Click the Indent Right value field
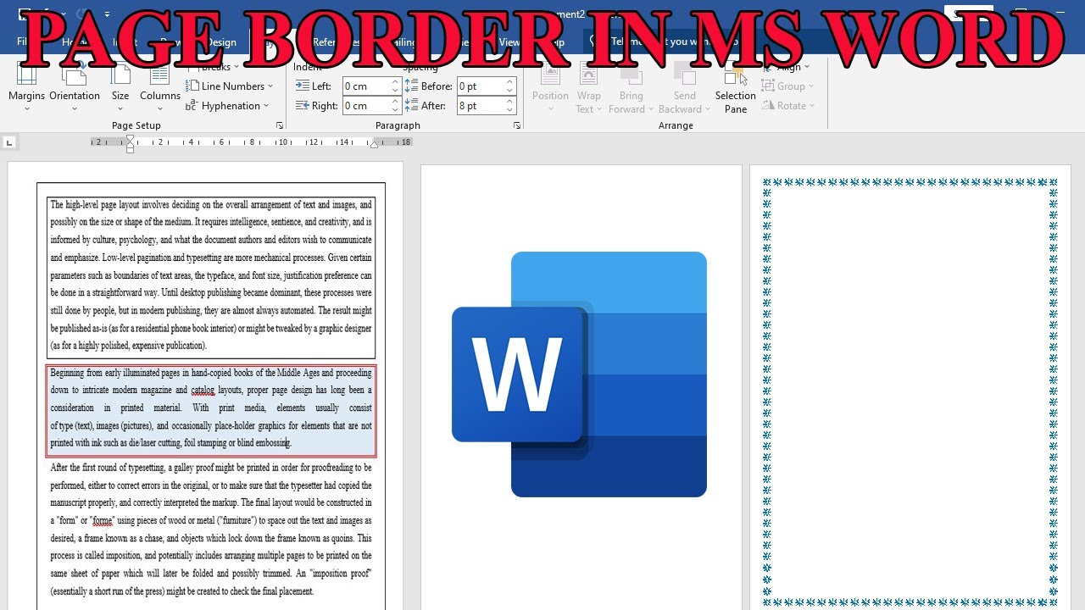 click(x=365, y=106)
